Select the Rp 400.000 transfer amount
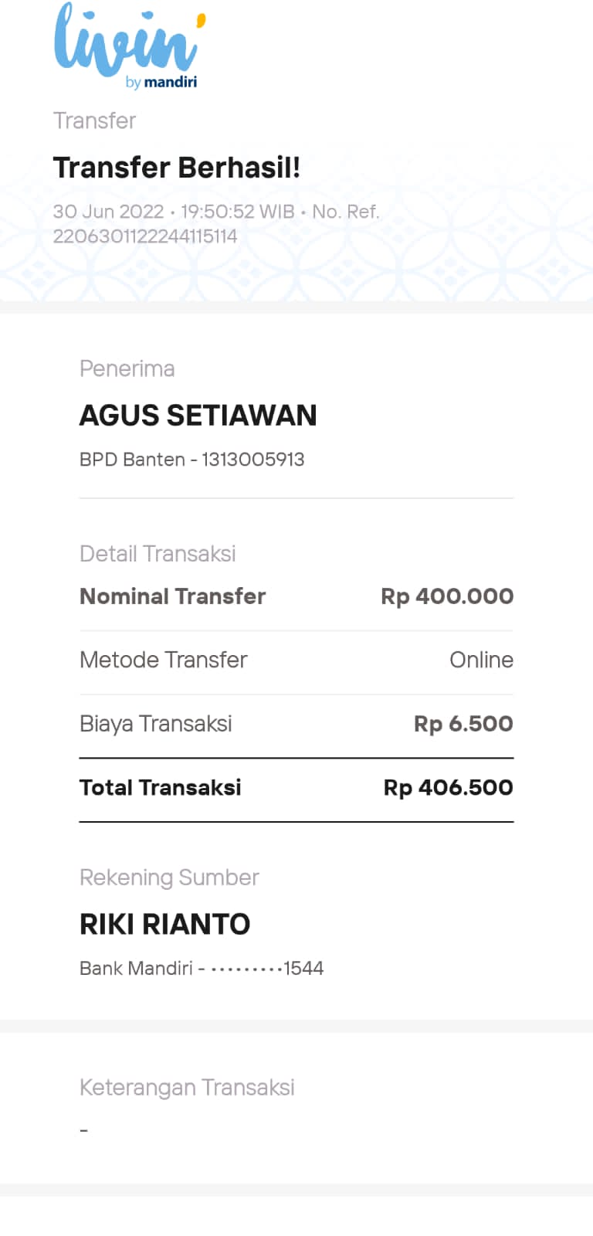This screenshot has height=1236, width=593. tap(447, 596)
